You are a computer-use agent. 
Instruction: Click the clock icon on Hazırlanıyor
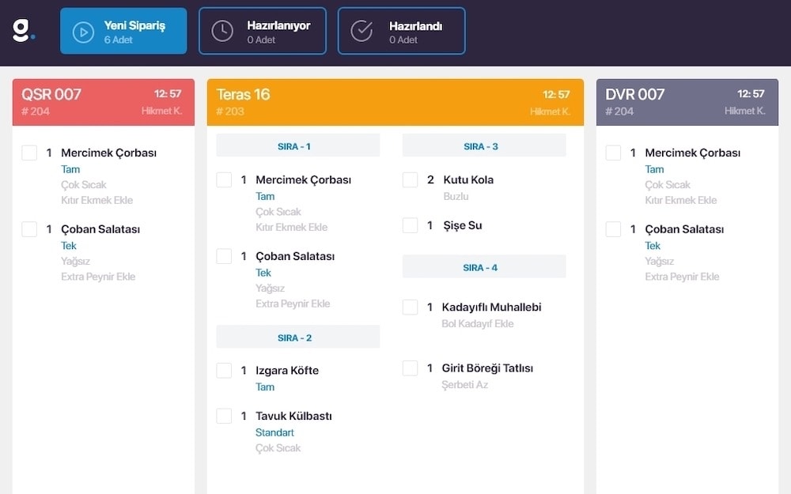tap(222, 32)
